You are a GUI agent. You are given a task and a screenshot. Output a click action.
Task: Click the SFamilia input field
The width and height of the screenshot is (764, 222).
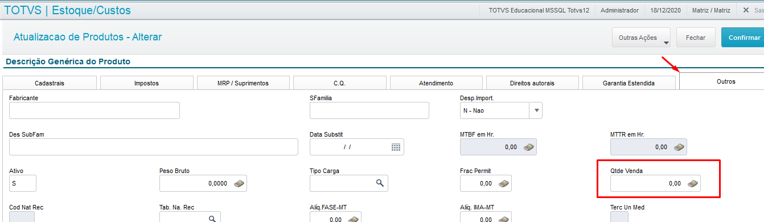[369, 110]
